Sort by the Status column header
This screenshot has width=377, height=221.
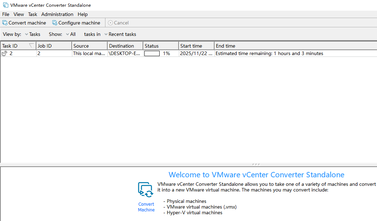click(x=160, y=46)
